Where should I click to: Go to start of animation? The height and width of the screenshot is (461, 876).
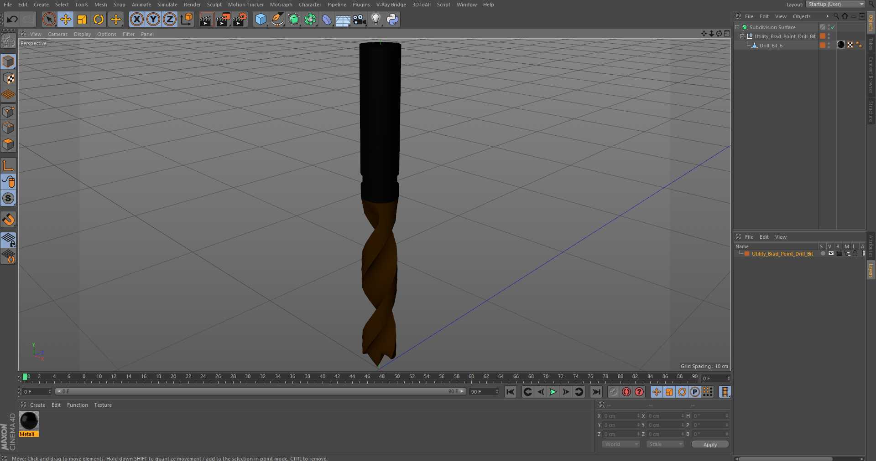tap(511, 392)
